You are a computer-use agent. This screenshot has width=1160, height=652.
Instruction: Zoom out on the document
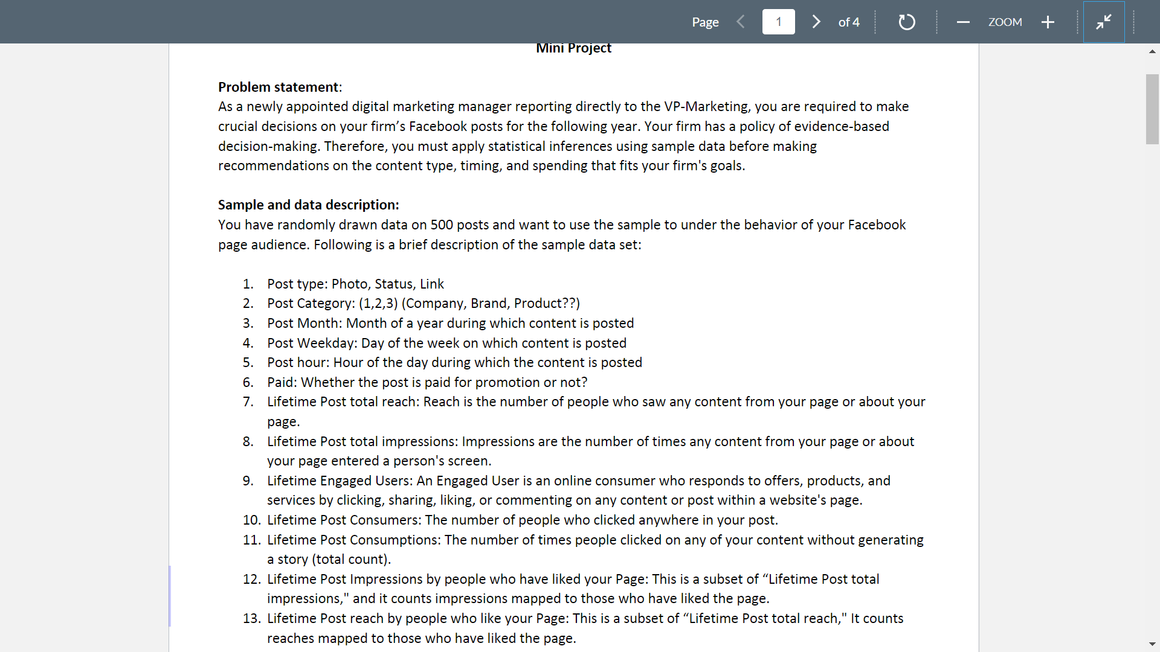point(962,22)
